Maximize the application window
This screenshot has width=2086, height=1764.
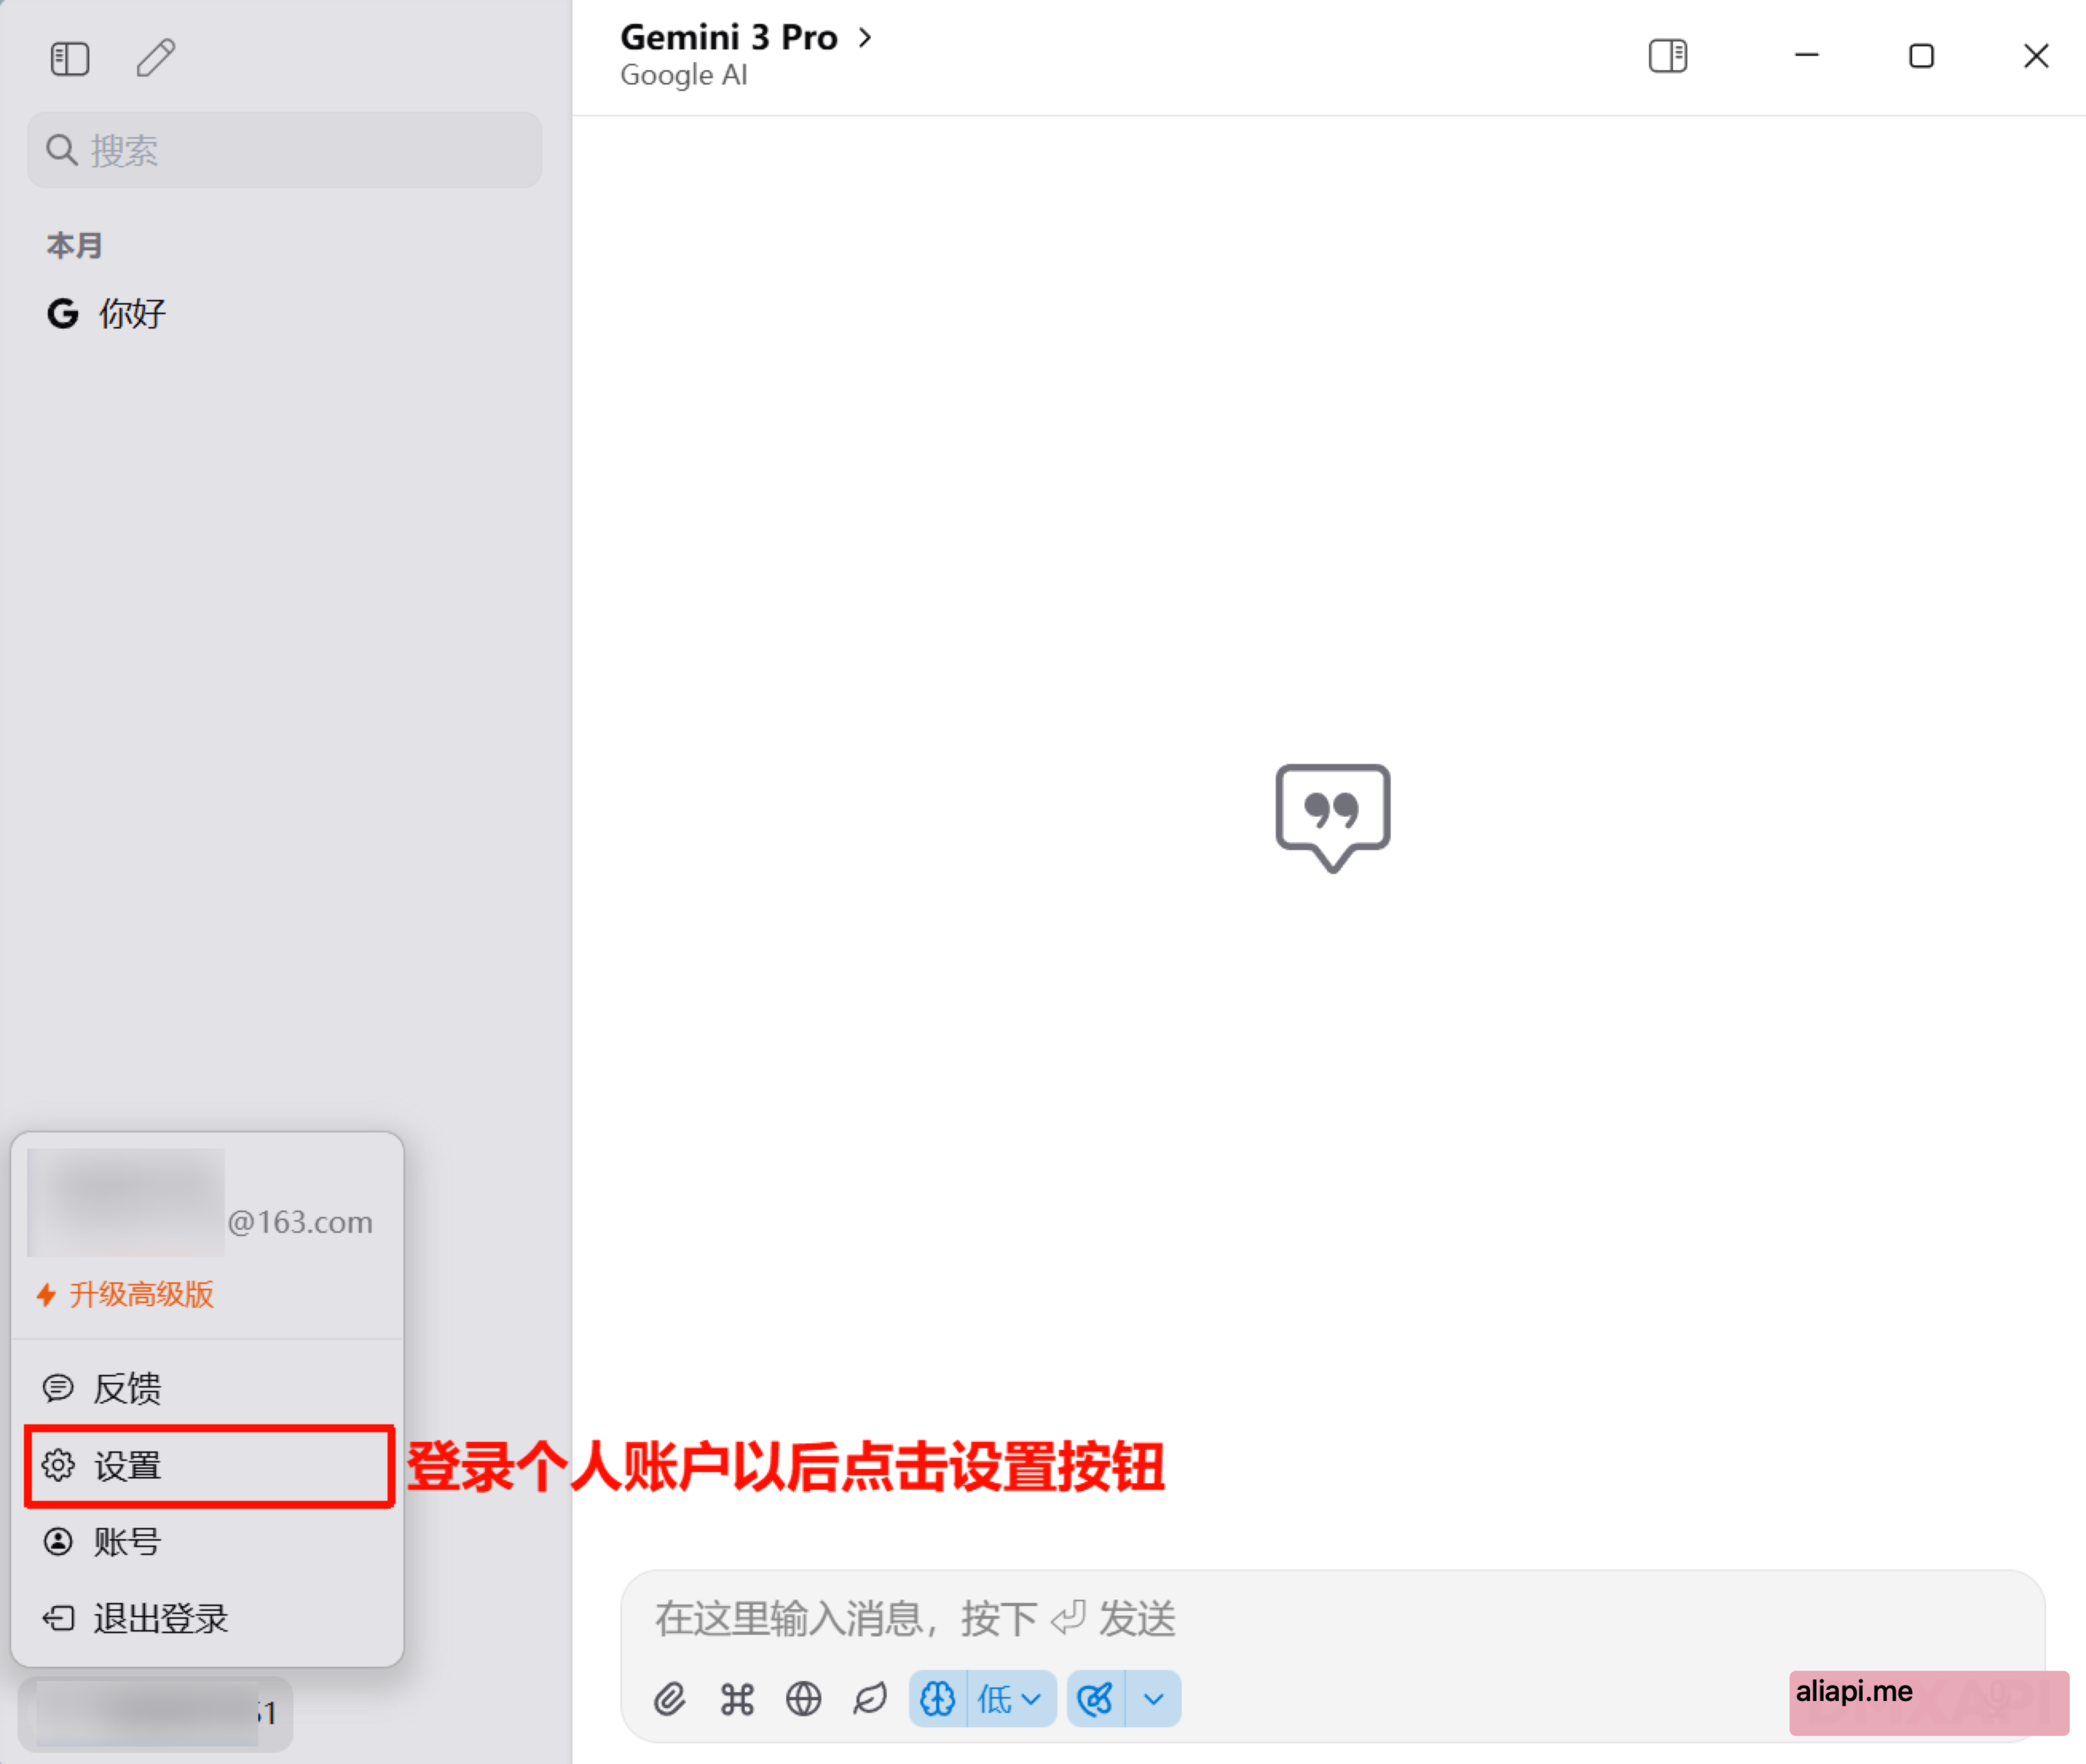click(x=1921, y=56)
